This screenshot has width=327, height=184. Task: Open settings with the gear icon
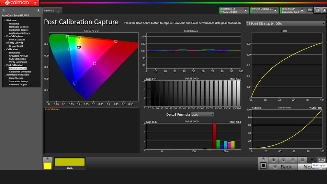(x=317, y=10)
